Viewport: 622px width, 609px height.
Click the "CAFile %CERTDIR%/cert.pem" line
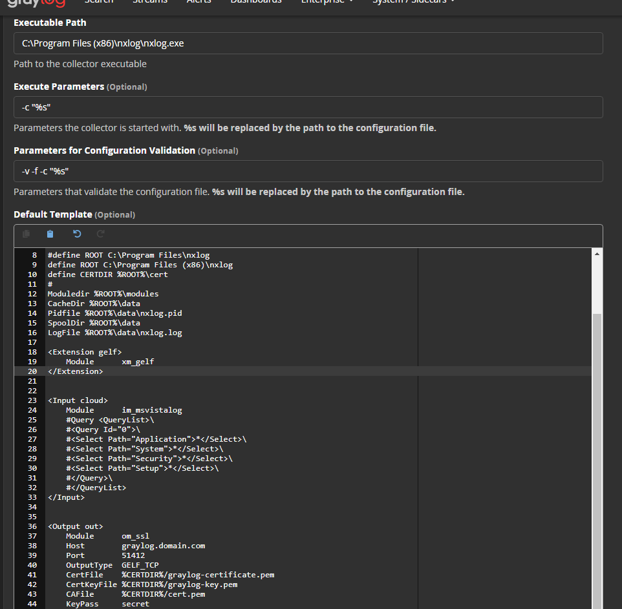136,594
